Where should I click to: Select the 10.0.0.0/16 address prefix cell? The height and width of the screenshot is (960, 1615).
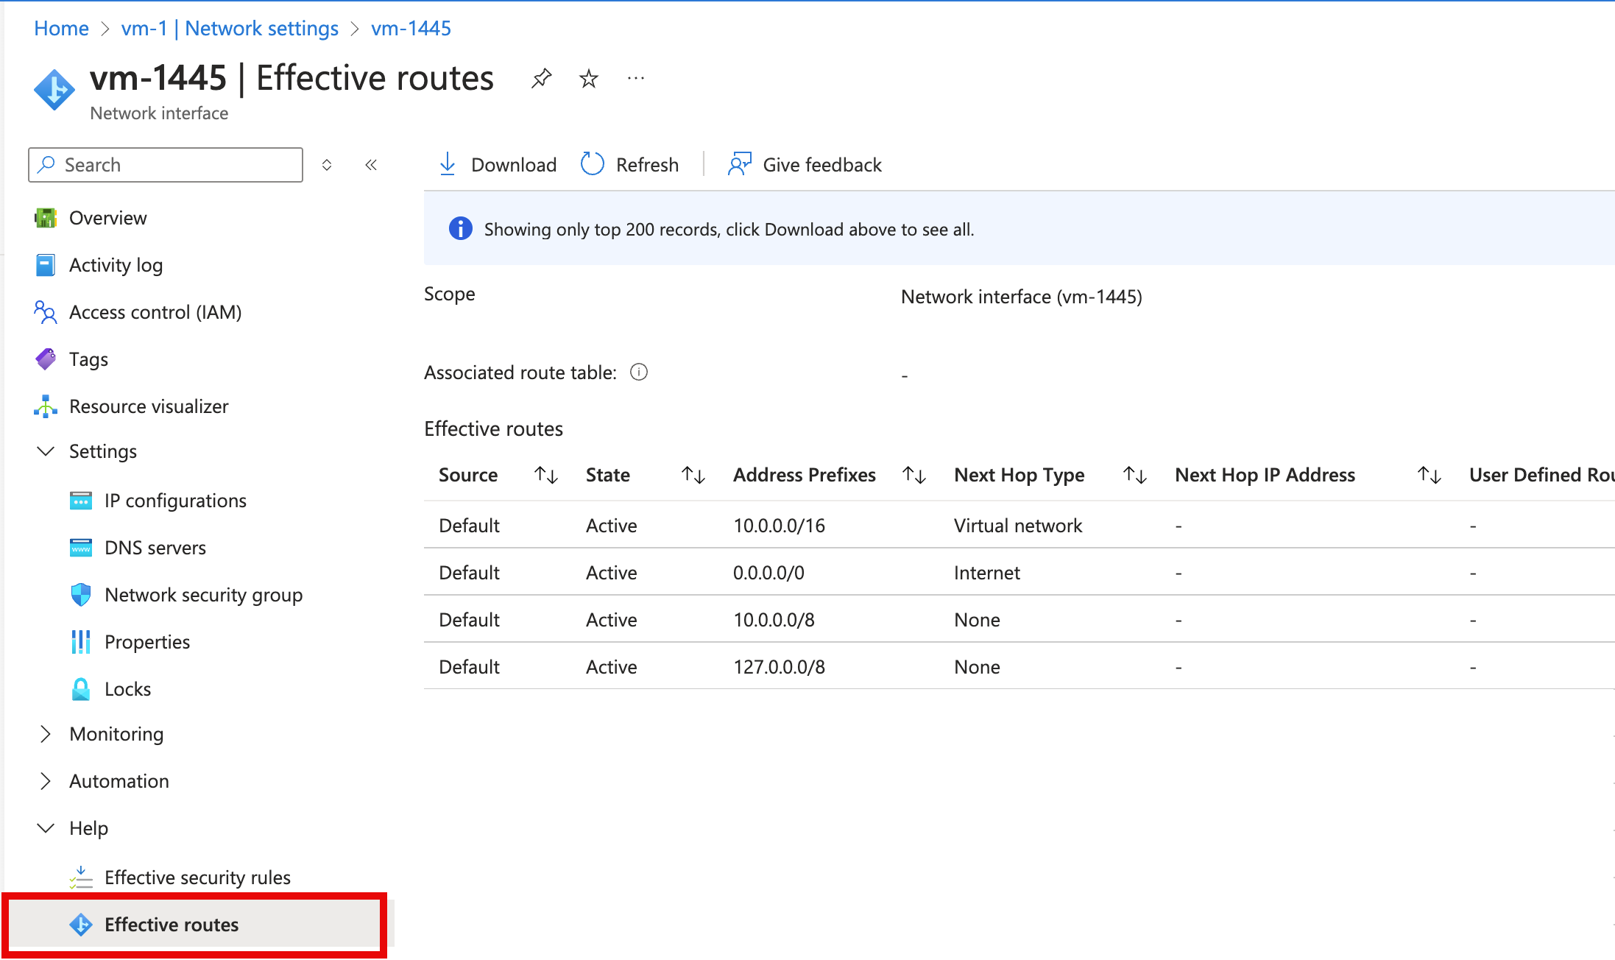tap(779, 526)
